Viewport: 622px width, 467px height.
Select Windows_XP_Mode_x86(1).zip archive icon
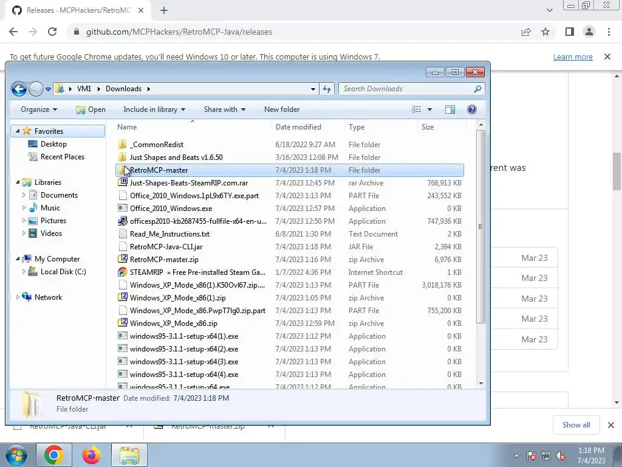coord(123,297)
